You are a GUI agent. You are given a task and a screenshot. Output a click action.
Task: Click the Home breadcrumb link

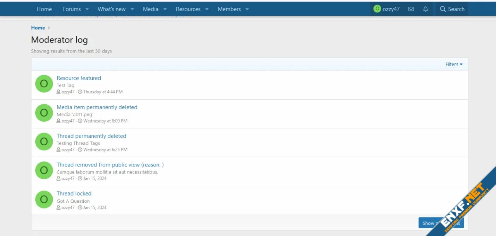(x=38, y=28)
